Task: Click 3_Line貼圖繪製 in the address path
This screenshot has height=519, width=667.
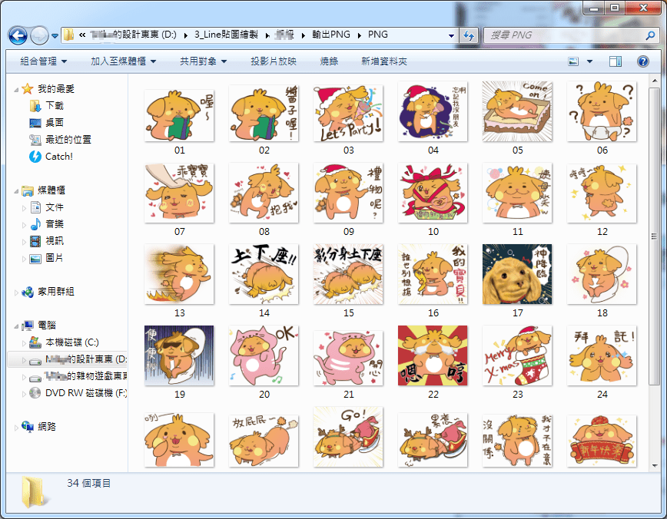Action: (226, 35)
